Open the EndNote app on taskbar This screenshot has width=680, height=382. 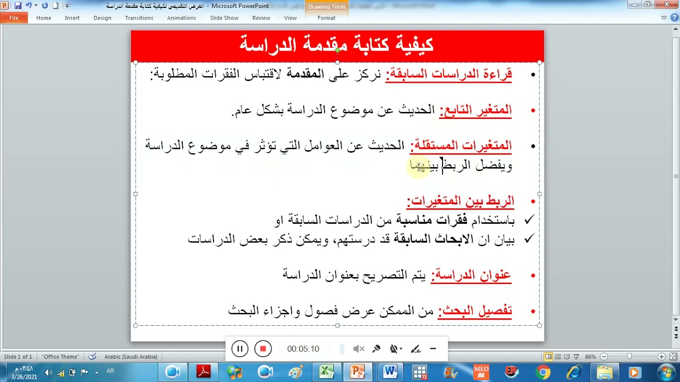(512, 372)
